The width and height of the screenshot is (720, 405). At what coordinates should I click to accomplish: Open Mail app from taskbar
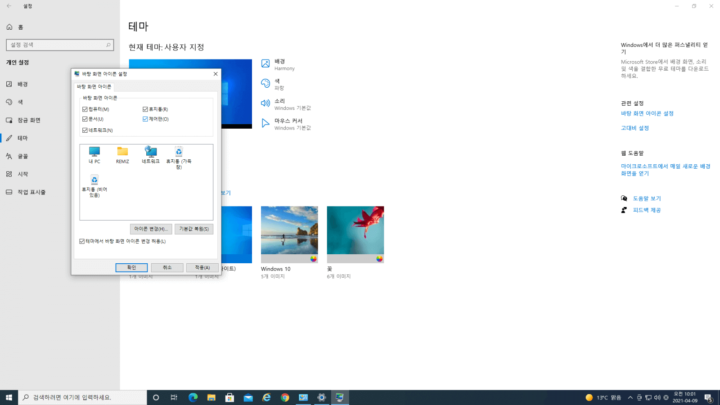tap(248, 397)
